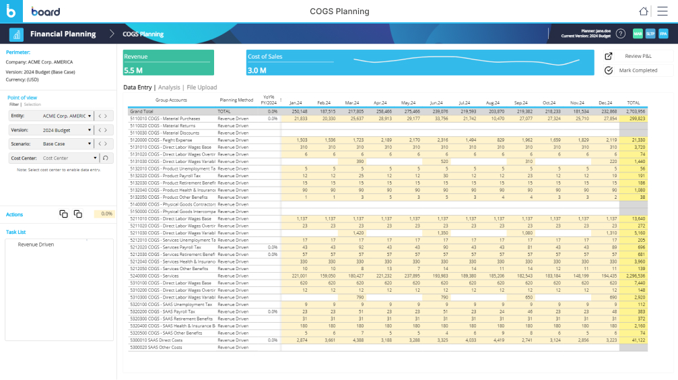Click the help question mark icon
The width and height of the screenshot is (678, 380).
click(620, 34)
